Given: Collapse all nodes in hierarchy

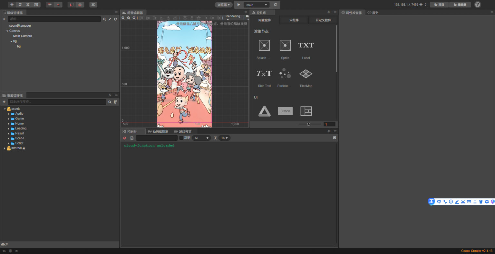Looking at the screenshot, I should pyautogui.click(x=110, y=19).
